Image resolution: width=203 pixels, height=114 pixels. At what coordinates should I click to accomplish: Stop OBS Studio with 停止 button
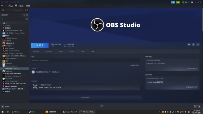[40, 45]
